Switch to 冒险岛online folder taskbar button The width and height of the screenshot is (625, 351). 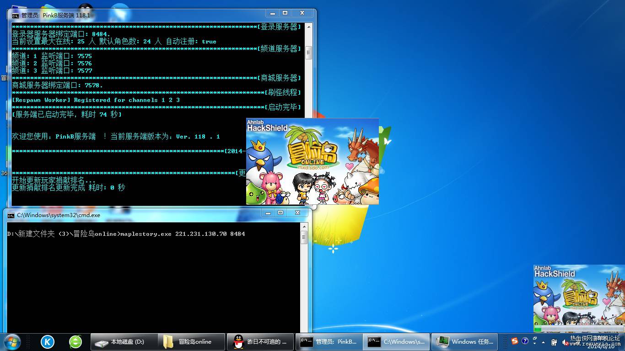click(x=192, y=341)
